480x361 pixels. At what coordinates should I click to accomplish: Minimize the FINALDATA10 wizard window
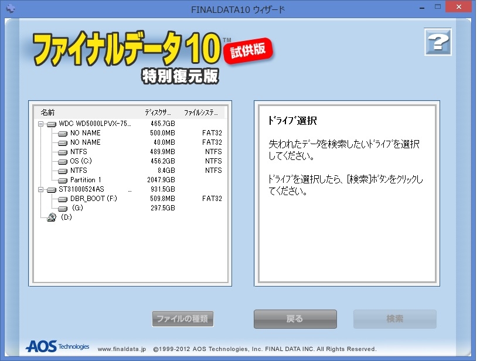pos(422,8)
